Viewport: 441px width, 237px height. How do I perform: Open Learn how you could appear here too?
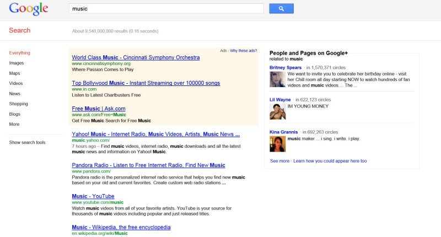(x=330, y=161)
